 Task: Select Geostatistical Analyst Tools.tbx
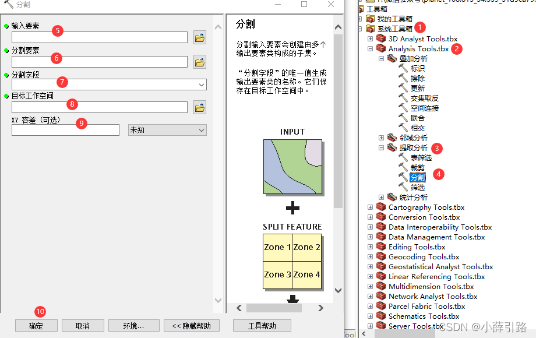[x=440, y=266]
